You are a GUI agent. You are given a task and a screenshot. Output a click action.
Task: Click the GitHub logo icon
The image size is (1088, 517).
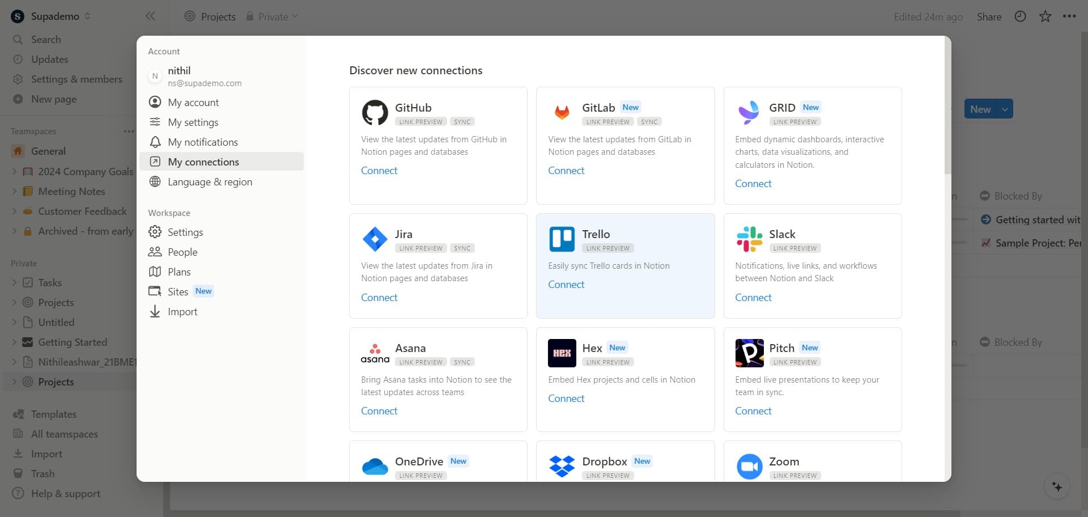(375, 113)
